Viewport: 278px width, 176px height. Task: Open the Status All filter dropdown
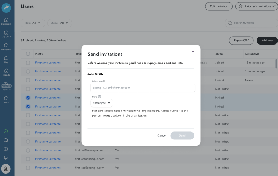59,23
